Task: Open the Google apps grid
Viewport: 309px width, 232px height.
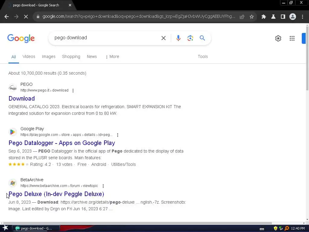Action: click(x=292, y=38)
